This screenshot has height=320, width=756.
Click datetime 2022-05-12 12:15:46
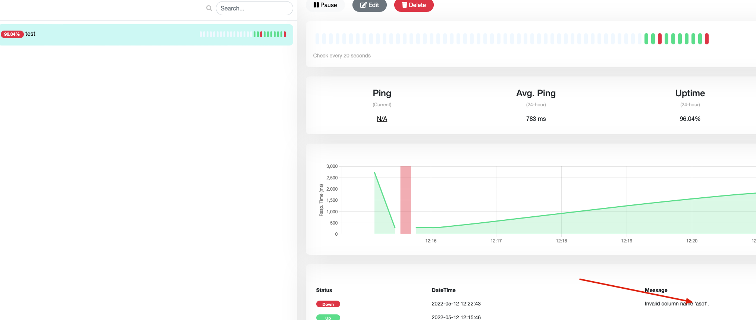pos(456,317)
